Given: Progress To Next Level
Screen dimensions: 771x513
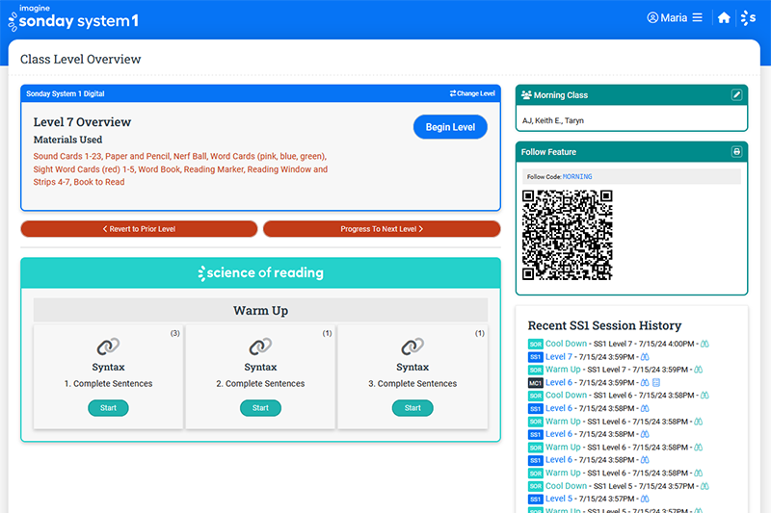Looking at the screenshot, I should coord(382,229).
